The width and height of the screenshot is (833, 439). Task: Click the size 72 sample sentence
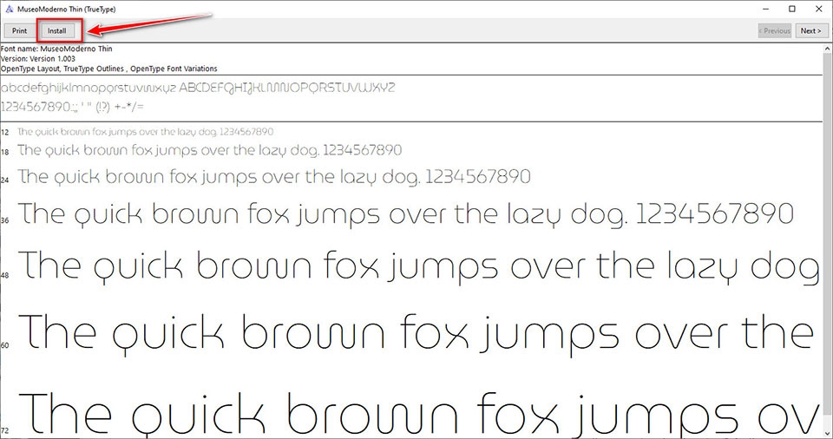[x=420, y=415]
